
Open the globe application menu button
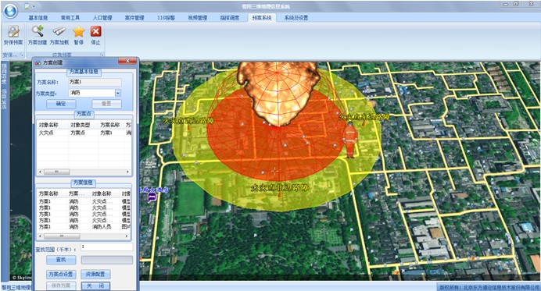click(10, 10)
